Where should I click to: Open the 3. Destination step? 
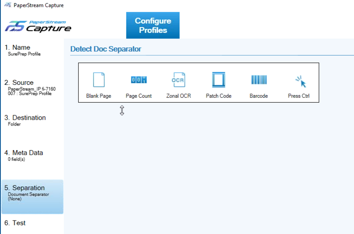25,118
